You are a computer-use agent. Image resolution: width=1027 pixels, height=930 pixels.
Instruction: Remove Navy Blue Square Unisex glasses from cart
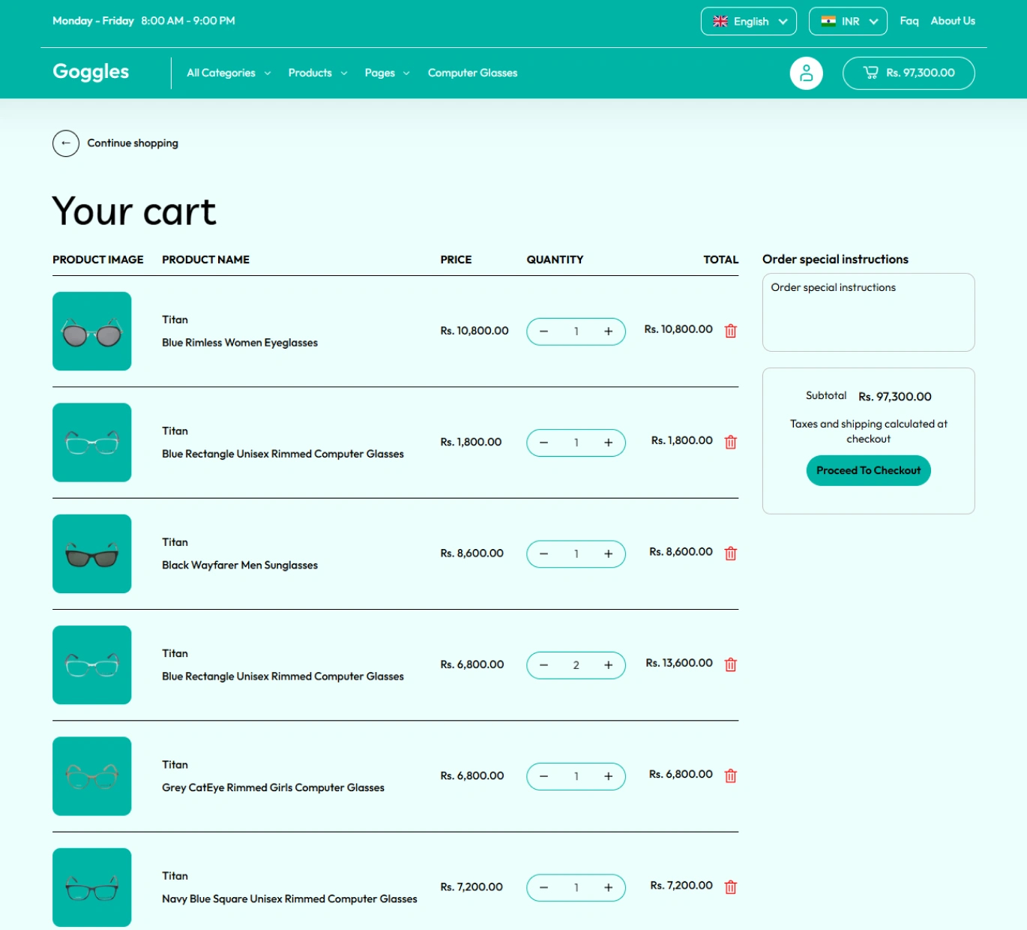coord(730,887)
